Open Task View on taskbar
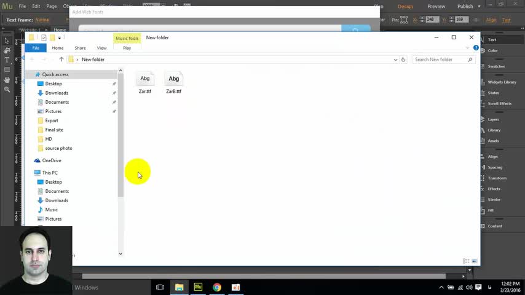Viewport: 525px width, 295px height. click(160, 287)
